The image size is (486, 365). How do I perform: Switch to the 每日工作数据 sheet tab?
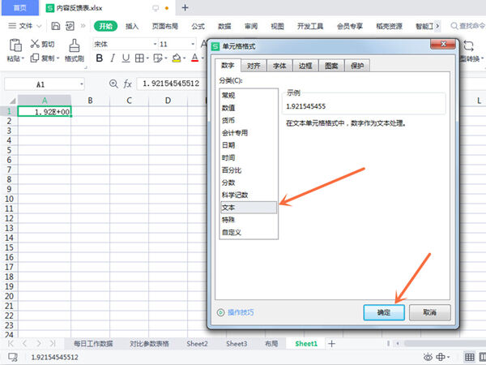pyautogui.click(x=93, y=344)
